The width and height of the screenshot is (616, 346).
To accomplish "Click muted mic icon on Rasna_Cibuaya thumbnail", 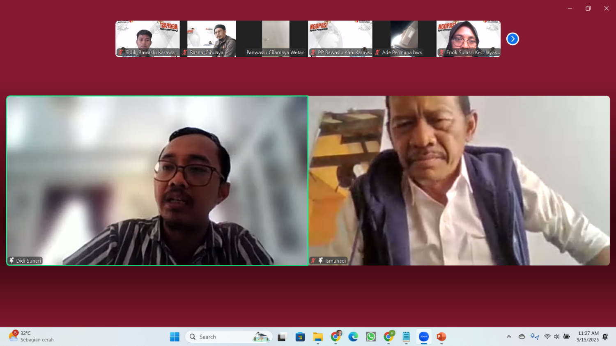I will (x=185, y=52).
